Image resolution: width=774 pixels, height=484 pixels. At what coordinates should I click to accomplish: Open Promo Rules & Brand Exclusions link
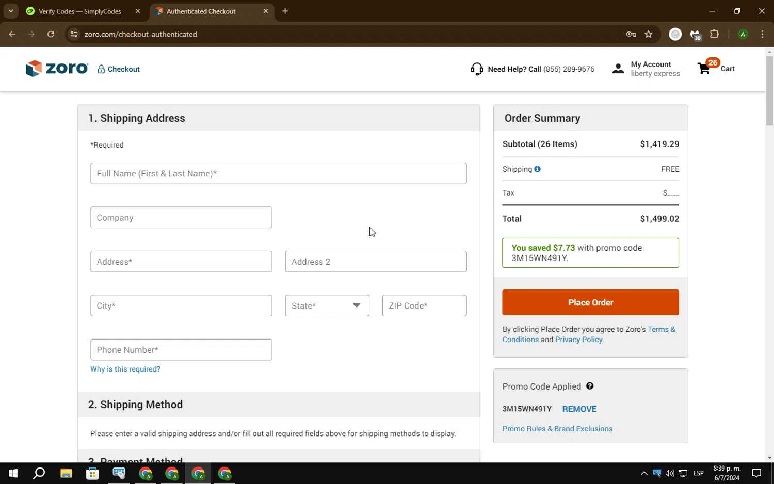pyautogui.click(x=557, y=429)
